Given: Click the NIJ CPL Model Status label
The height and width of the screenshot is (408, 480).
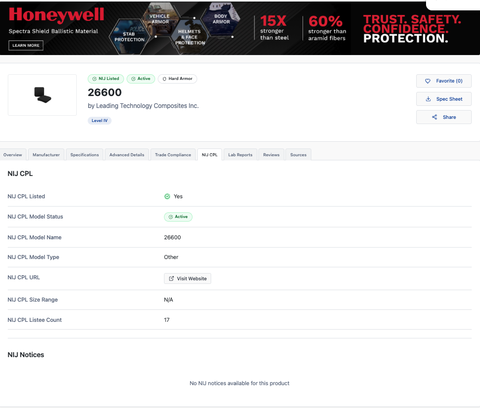Looking at the screenshot, I should click(35, 216).
